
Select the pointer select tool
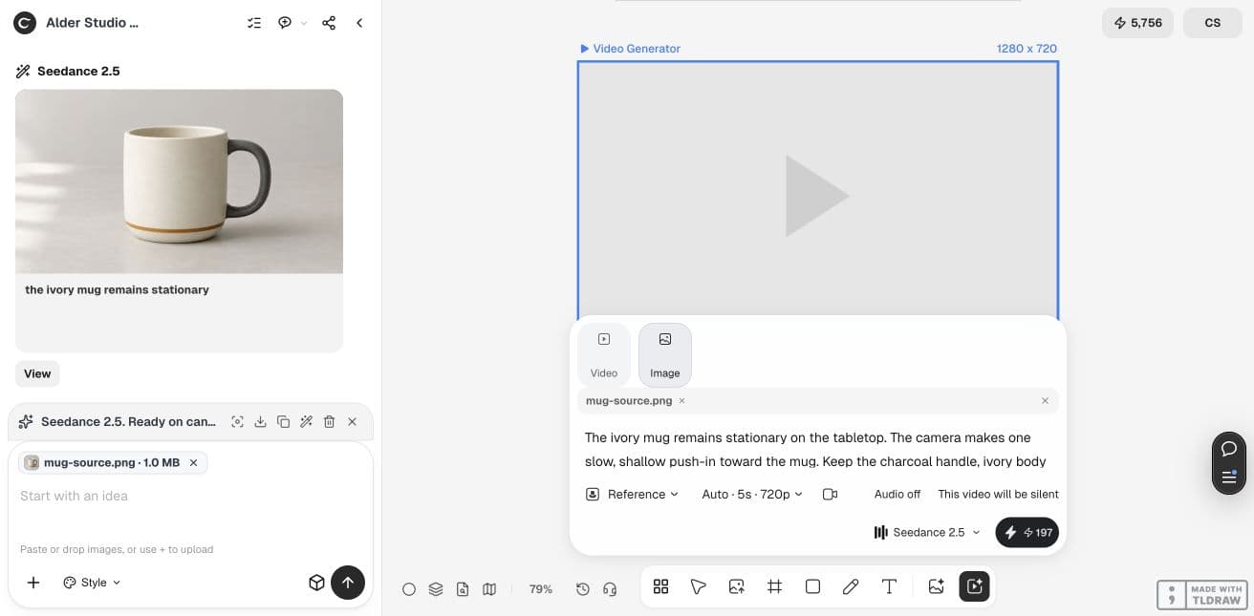[699, 586]
